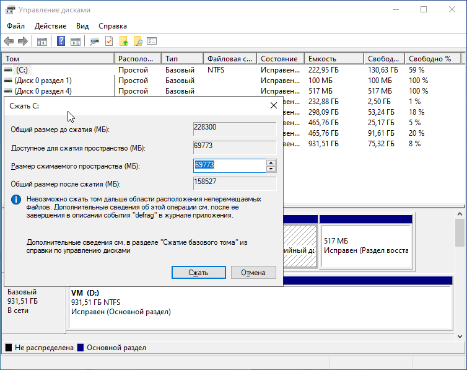Click drive icon of Диск 0 раздел 1
This screenshot has height=370, width=467.
[x=8, y=81]
